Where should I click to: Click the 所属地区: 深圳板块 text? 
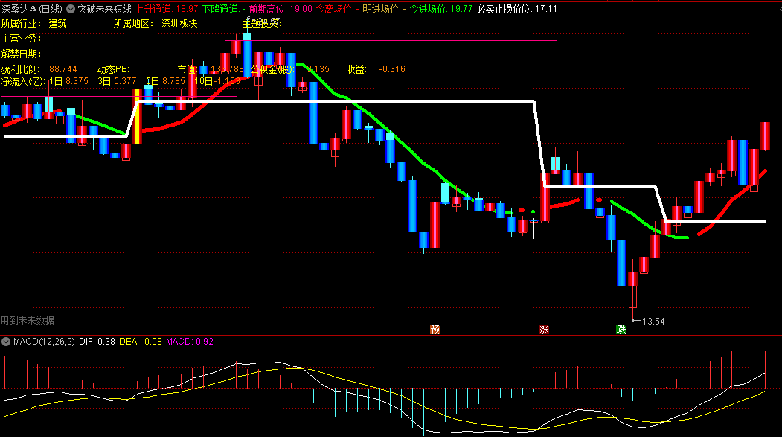point(156,23)
